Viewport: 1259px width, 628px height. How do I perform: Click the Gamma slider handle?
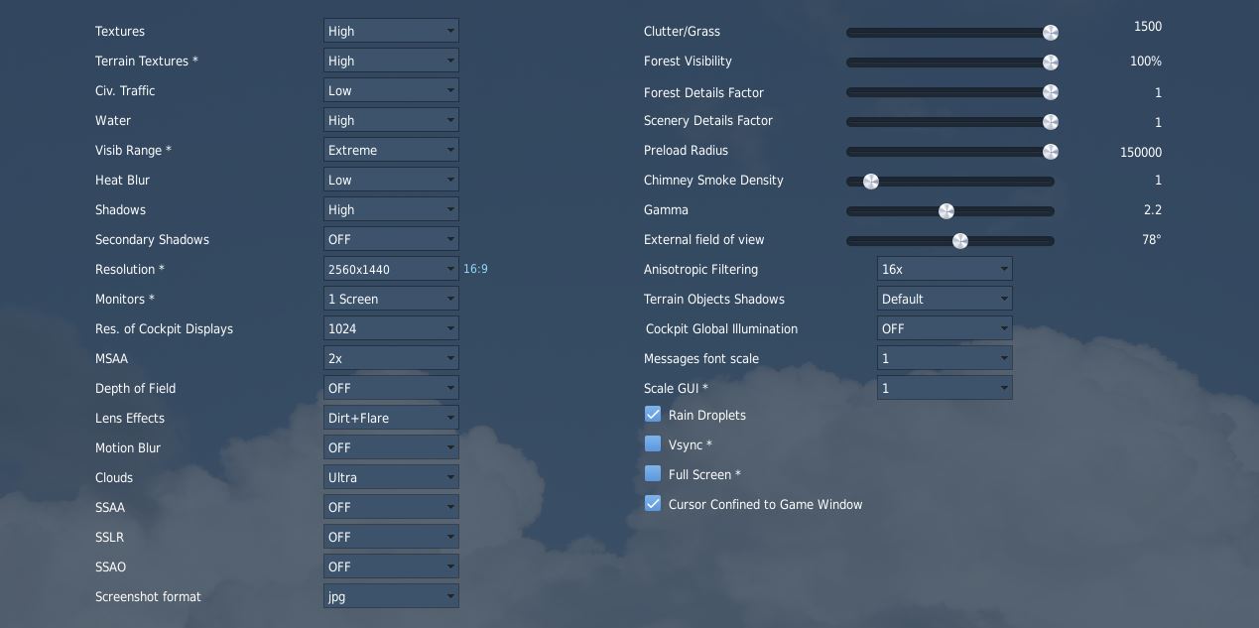[946, 211]
